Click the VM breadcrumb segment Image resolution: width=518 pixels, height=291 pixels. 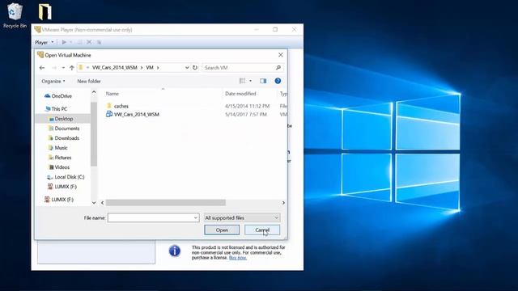point(150,68)
